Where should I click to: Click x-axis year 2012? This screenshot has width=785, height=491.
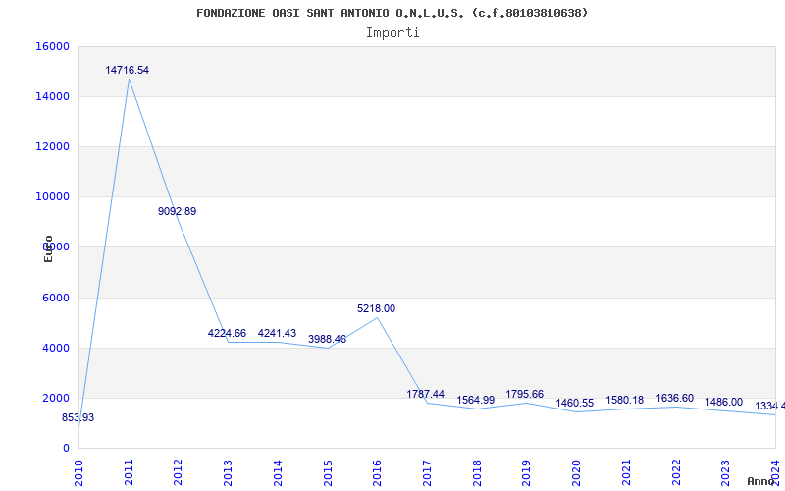pos(179,472)
